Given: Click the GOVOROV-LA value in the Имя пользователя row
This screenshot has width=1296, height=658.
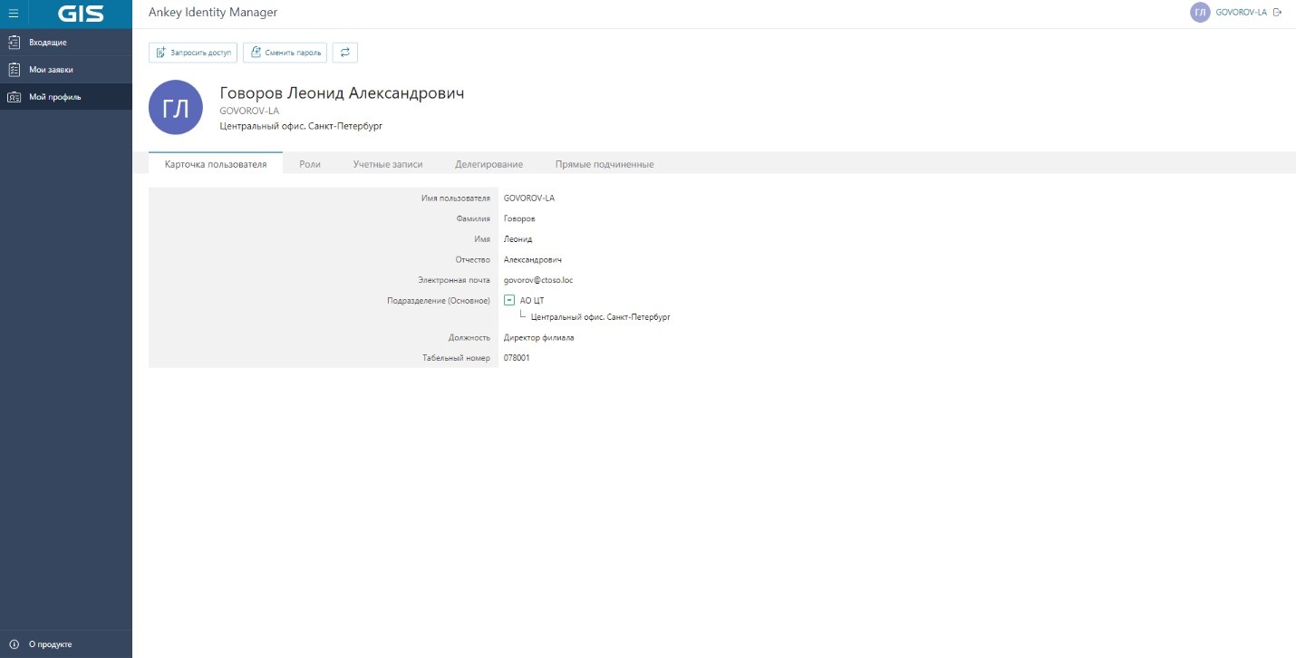Looking at the screenshot, I should [x=529, y=198].
